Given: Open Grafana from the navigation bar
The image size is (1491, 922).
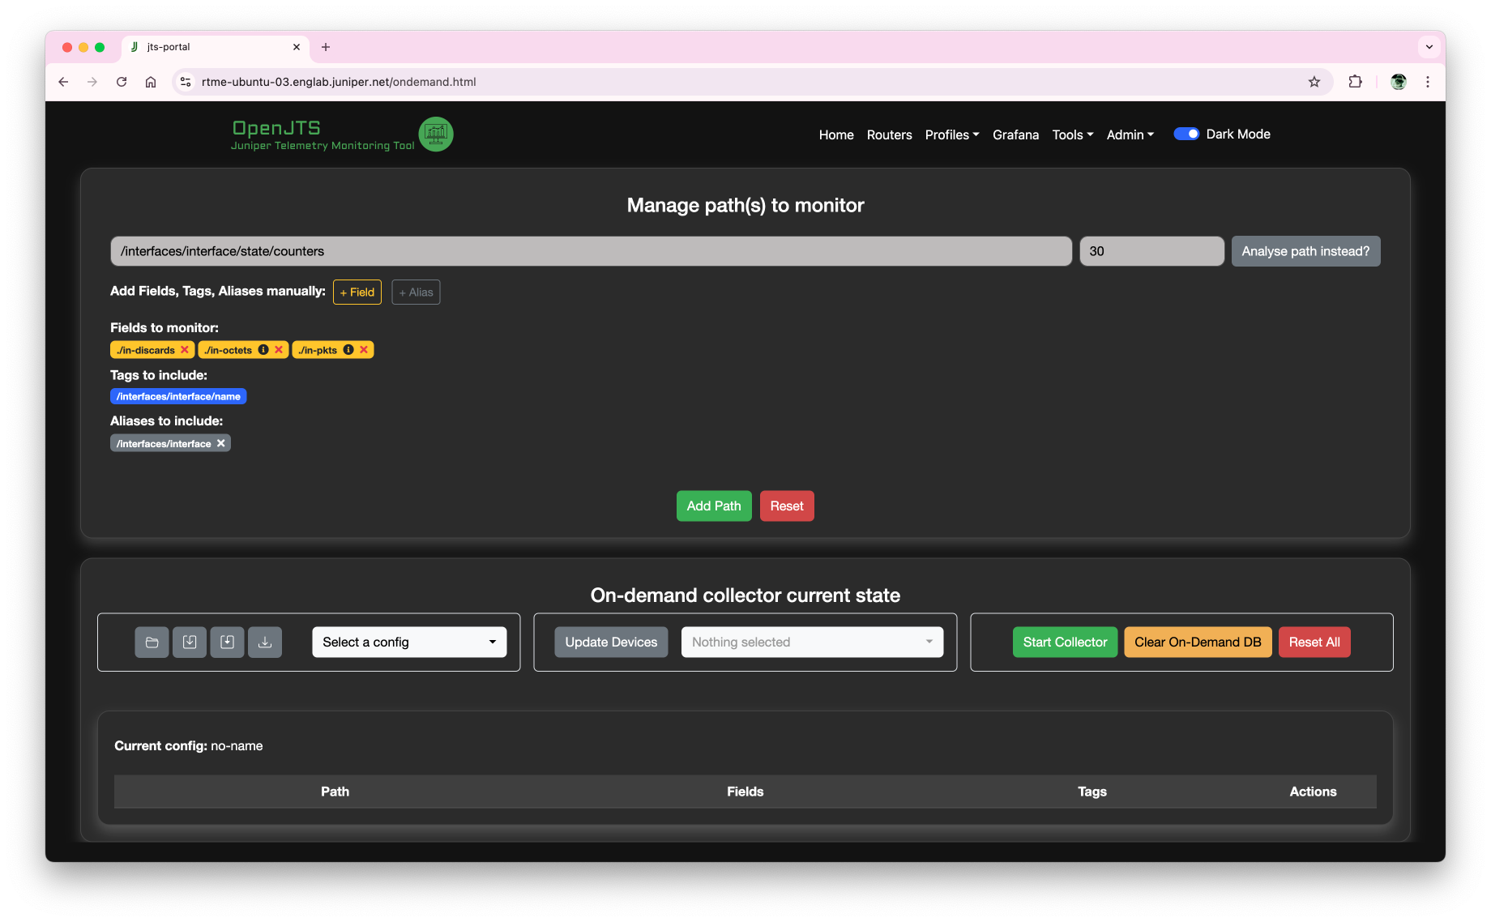Looking at the screenshot, I should [x=1015, y=135].
